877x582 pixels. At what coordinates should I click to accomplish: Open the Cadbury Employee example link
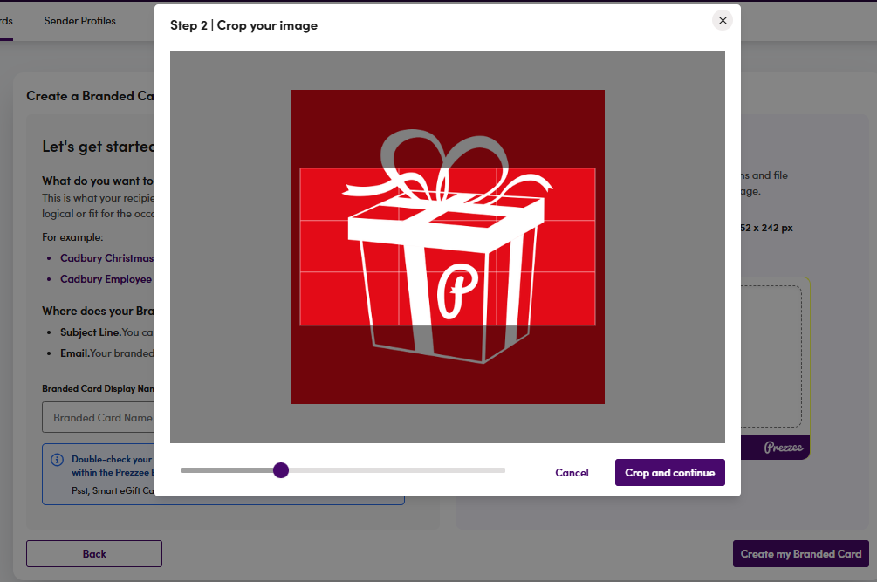pyautogui.click(x=106, y=279)
